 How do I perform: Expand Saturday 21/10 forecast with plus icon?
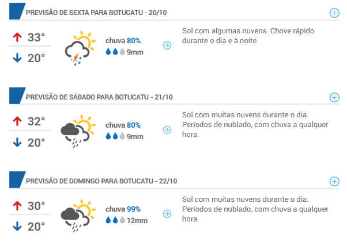pyautogui.click(x=334, y=97)
